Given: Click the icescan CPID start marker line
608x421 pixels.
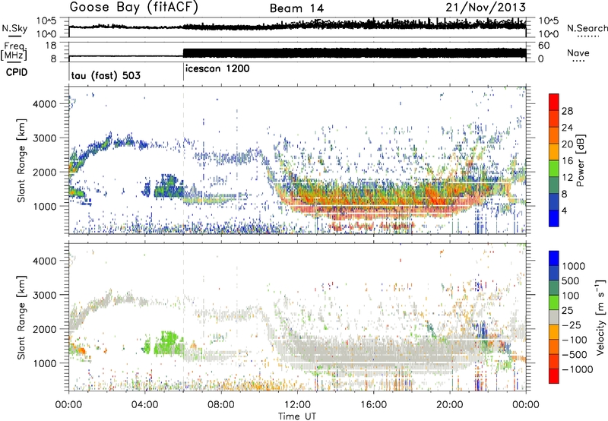Looking at the screenshot, I should 183,71.
